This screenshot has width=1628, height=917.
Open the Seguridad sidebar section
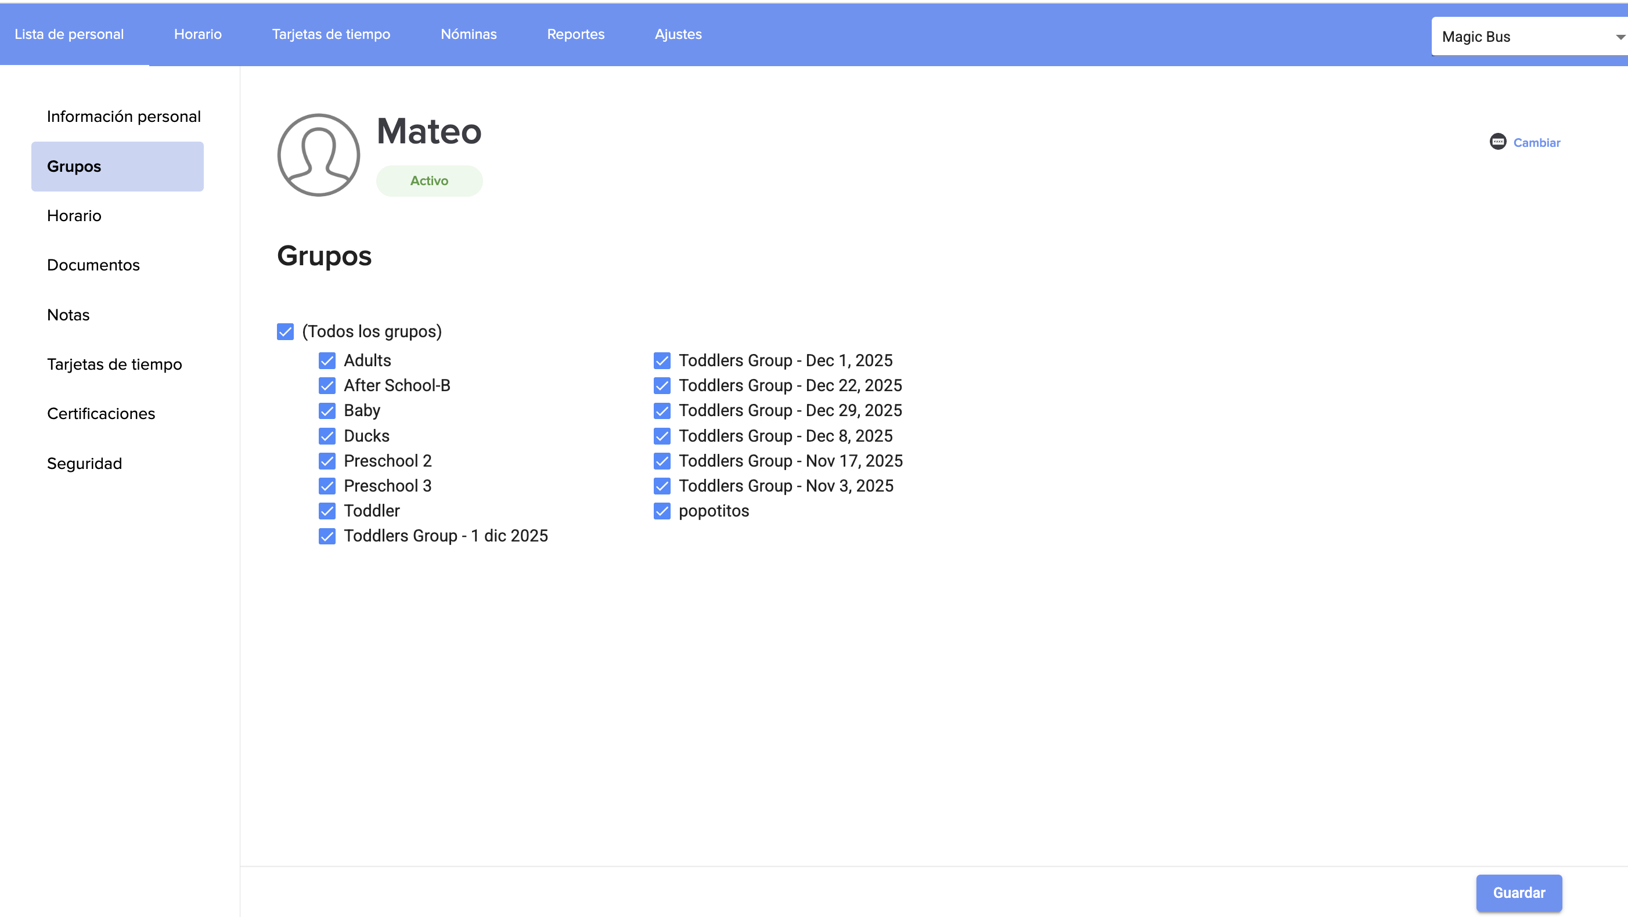(x=84, y=464)
